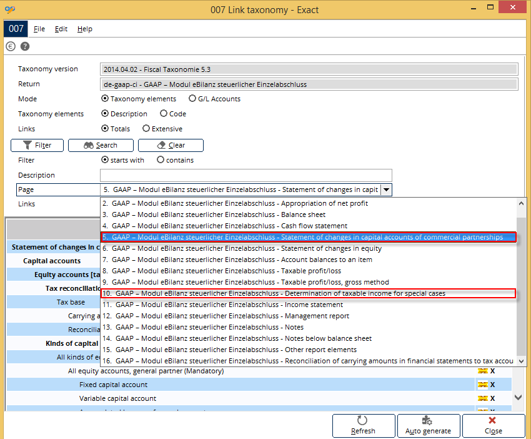Click link icon for All equity accounts row
The width and height of the screenshot is (531, 439).
pos(482,371)
